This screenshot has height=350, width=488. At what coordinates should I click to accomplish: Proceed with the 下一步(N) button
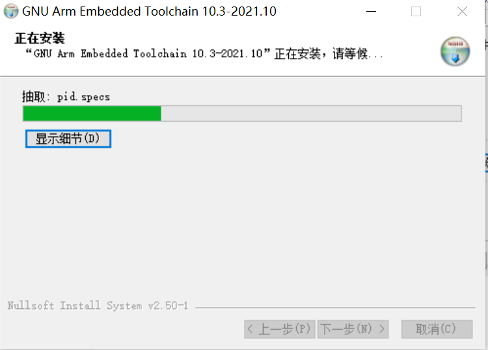pyautogui.click(x=353, y=329)
